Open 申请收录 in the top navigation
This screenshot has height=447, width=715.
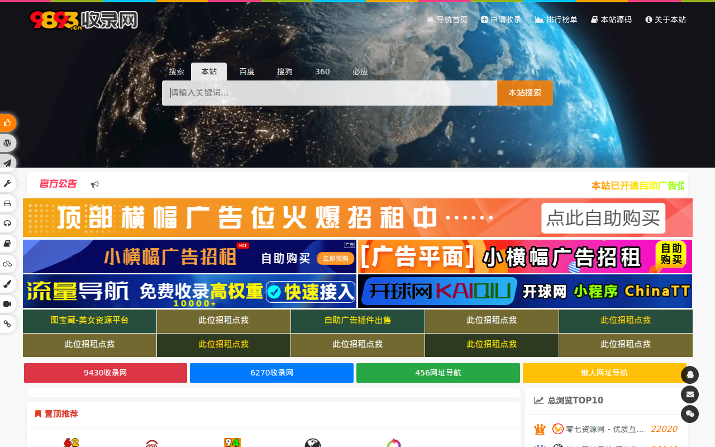(x=501, y=19)
